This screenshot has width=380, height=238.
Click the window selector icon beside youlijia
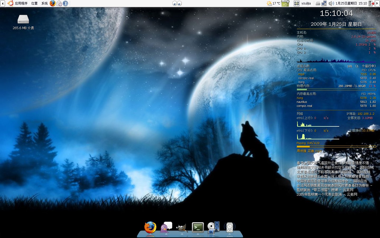coord(297,3)
